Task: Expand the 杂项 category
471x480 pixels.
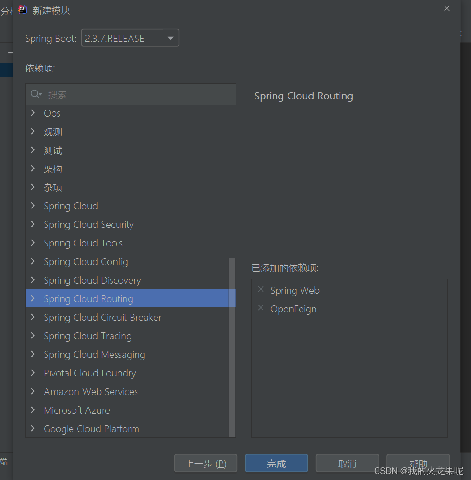Action: click(x=33, y=187)
